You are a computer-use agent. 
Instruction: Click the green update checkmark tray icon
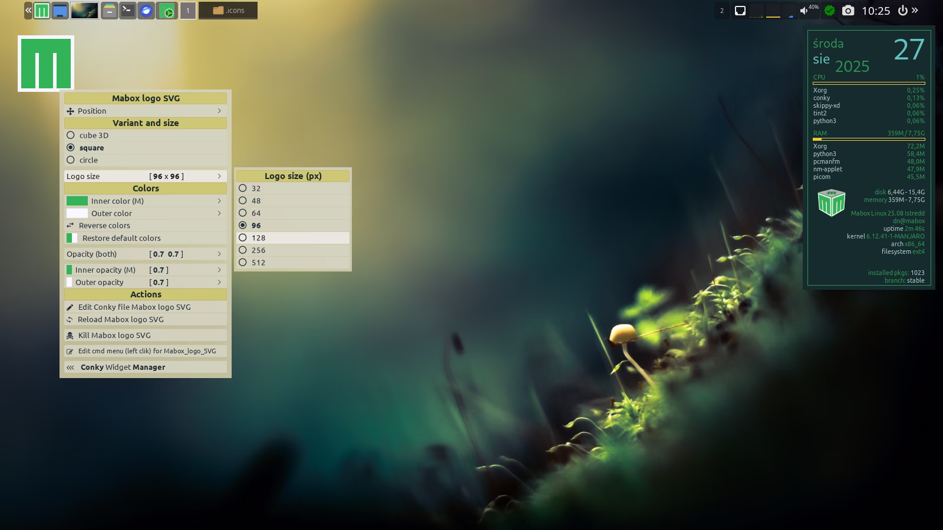pos(829,11)
